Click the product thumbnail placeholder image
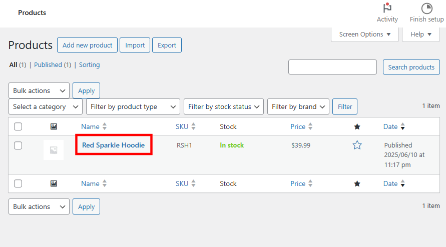 pyautogui.click(x=54, y=149)
